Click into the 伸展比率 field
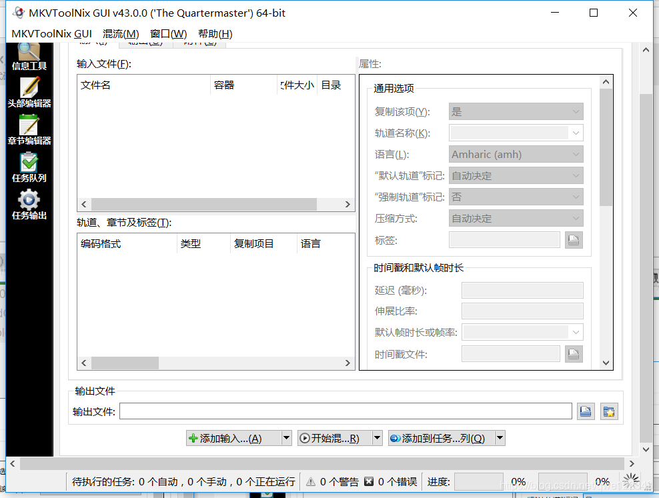Viewport: 659px width, 498px height. pyautogui.click(x=522, y=311)
